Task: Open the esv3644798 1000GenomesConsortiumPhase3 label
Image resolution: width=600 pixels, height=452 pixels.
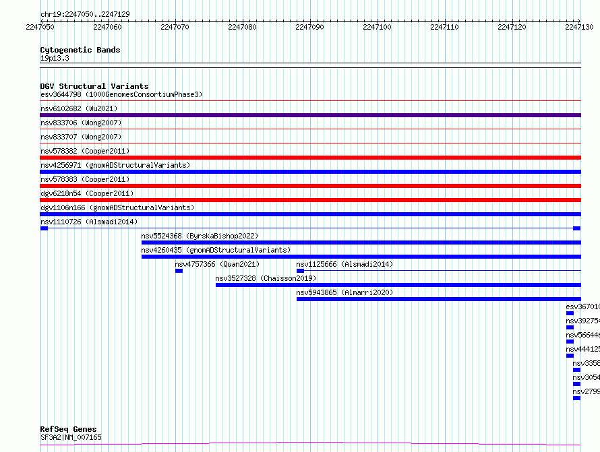Action: [x=121, y=94]
